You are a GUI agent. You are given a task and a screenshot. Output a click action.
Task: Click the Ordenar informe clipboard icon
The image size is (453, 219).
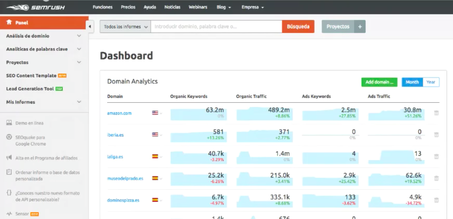(x=9, y=172)
